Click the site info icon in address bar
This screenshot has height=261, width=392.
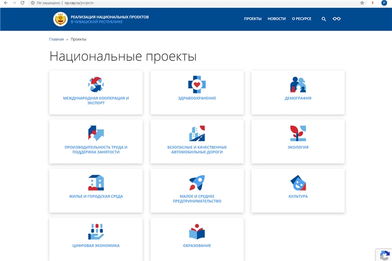(33, 3)
